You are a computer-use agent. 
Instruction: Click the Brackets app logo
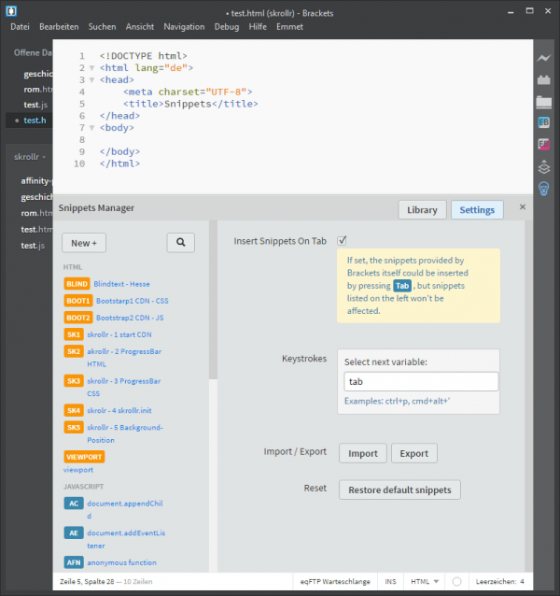[x=11, y=11]
